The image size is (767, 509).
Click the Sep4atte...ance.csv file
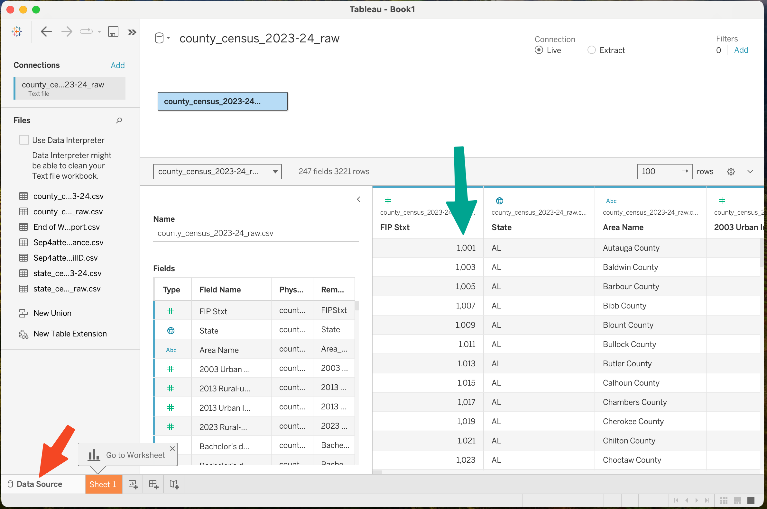tap(68, 243)
